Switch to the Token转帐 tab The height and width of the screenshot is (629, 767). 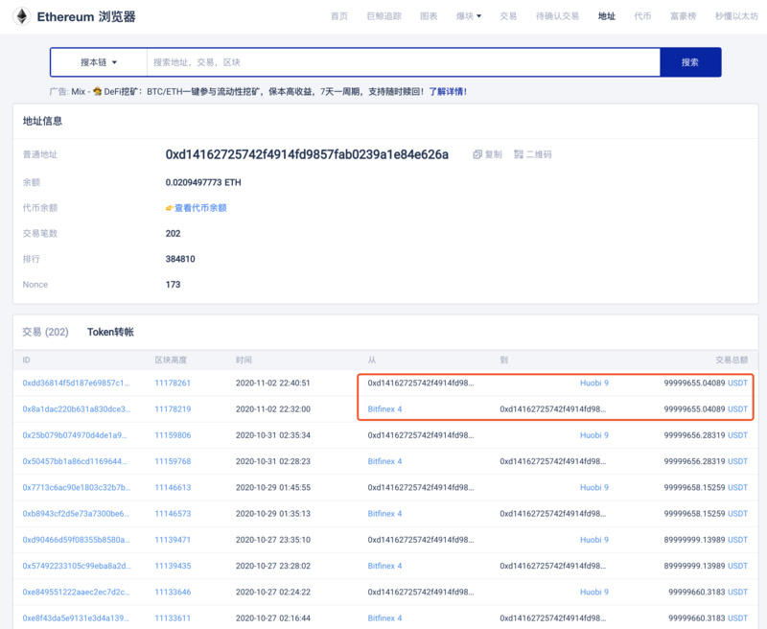(x=110, y=332)
